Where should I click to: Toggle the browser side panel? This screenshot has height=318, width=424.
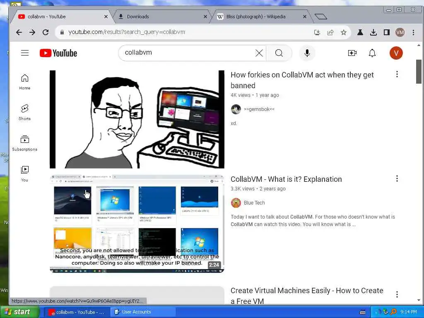point(387,32)
